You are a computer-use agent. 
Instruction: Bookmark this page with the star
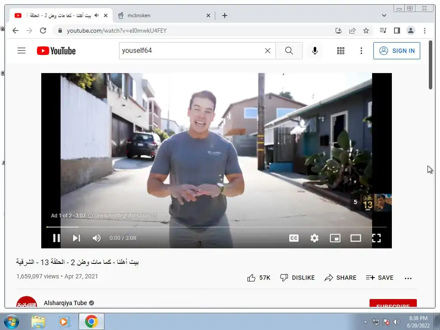pyautogui.click(x=366, y=31)
